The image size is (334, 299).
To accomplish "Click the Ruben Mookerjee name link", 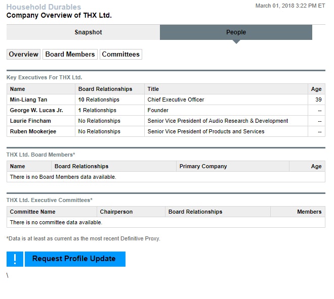I will pyautogui.click(x=33, y=132).
